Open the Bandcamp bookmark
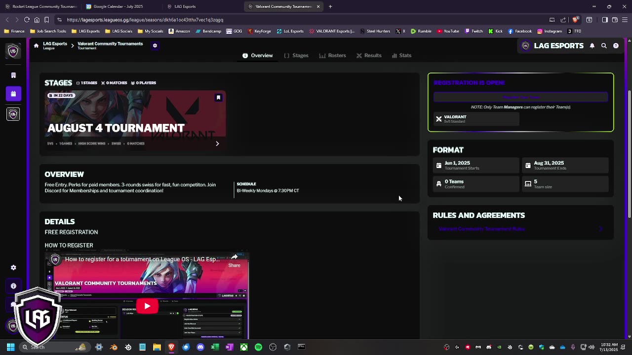632x355 pixels. point(208,31)
